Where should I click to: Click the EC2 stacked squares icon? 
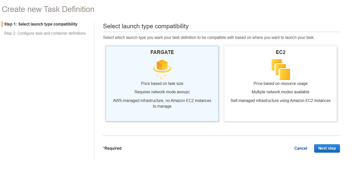(x=280, y=69)
